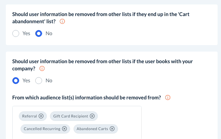
Task: Remove the Gift Card Recipient tag
Action: click(x=92, y=116)
